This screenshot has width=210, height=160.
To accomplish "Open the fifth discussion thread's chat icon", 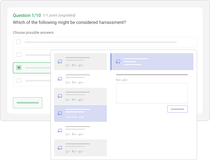I will click(60, 131).
